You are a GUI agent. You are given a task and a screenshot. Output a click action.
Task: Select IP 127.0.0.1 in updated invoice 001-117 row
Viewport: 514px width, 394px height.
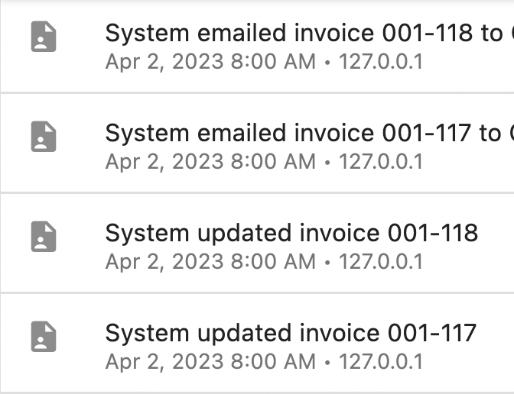click(381, 362)
